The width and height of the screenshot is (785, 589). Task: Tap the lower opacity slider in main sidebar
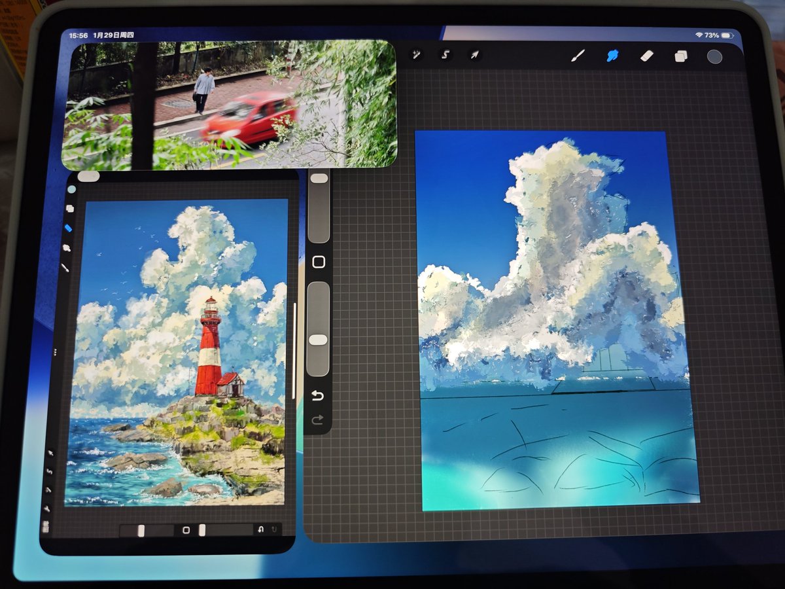pyautogui.click(x=318, y=329)
